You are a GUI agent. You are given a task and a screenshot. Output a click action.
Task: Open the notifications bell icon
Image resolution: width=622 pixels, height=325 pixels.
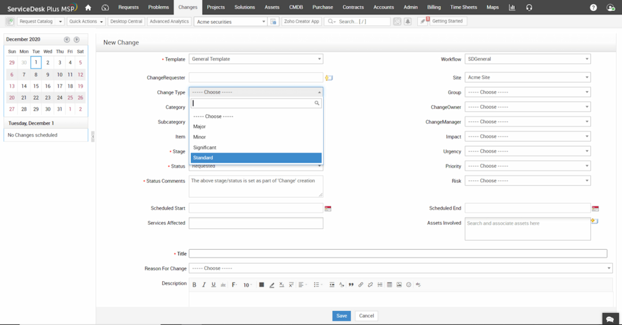[407, 21]
